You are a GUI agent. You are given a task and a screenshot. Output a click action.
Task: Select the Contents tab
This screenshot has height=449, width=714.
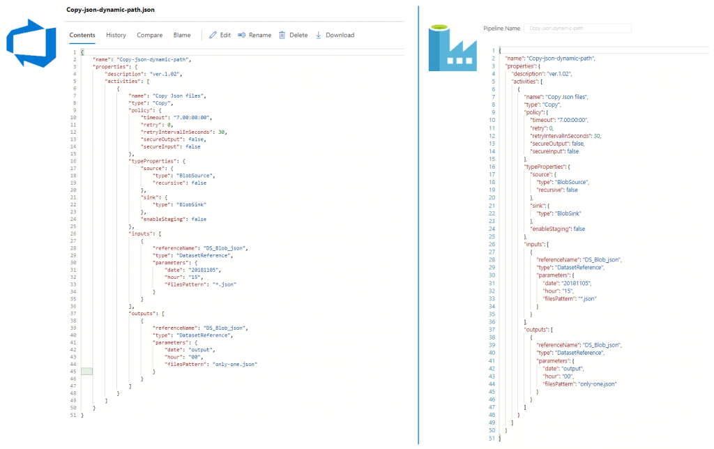[82, 34]
